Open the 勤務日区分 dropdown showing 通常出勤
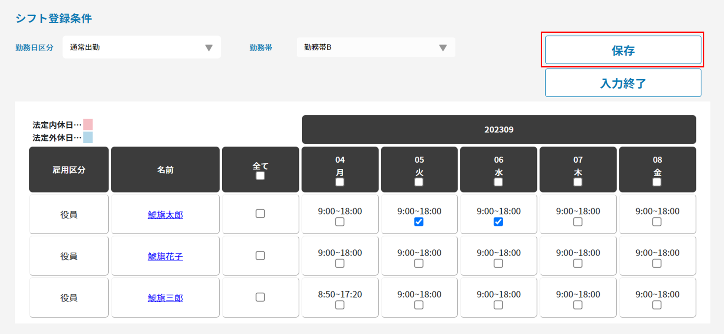Image resolution: width=724 pixels, height=334 pixels. (x=142, y=48)
